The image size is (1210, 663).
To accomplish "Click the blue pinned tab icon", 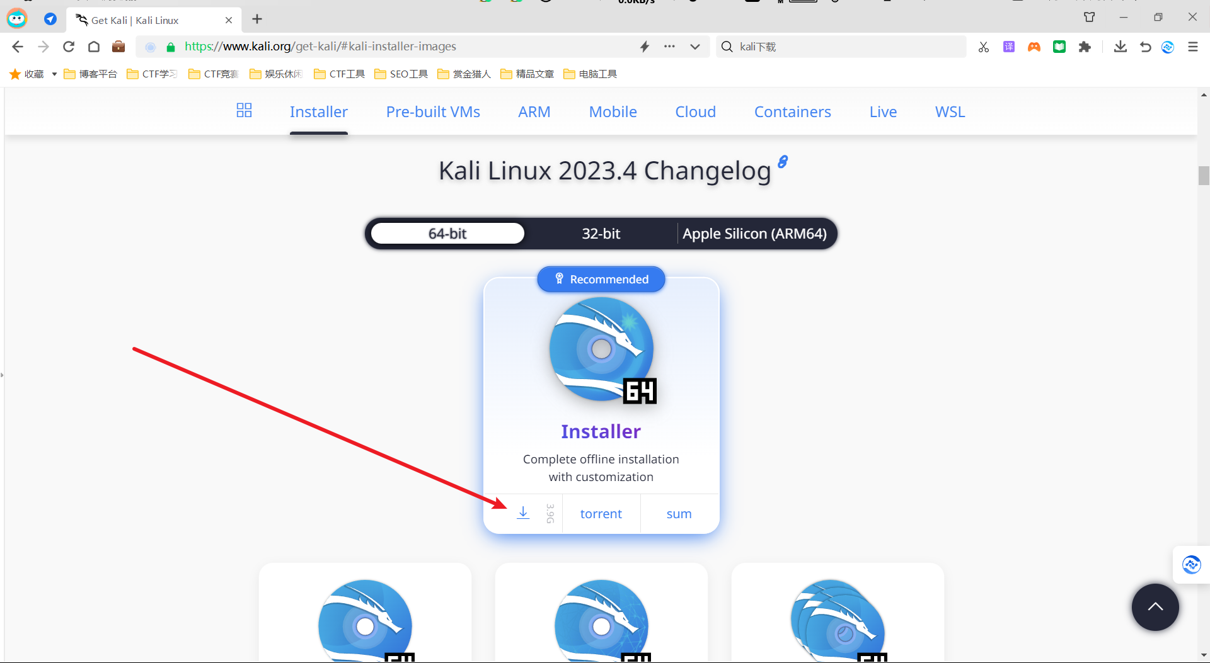I will [50, 20].
